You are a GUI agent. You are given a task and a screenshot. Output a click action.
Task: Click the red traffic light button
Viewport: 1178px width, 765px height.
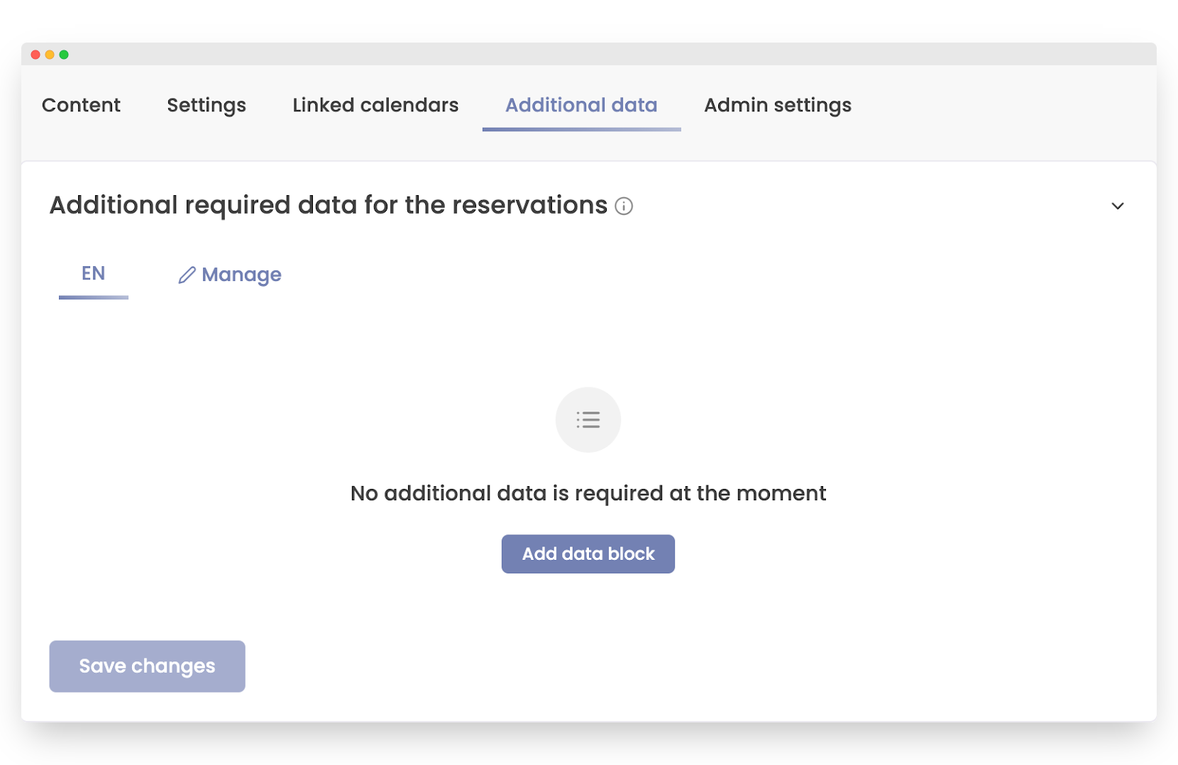click(34, 54)
